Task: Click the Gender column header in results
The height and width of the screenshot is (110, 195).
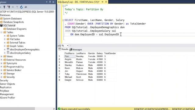Action: click(x=92, y=53)
